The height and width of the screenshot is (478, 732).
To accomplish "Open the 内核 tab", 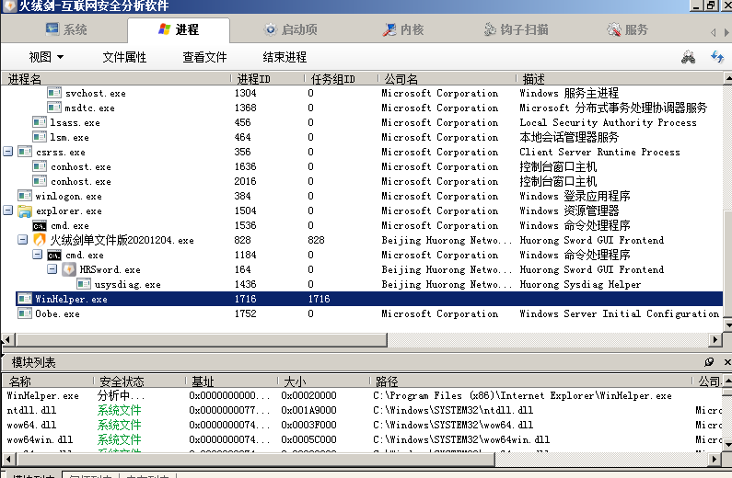I will 403,29.
